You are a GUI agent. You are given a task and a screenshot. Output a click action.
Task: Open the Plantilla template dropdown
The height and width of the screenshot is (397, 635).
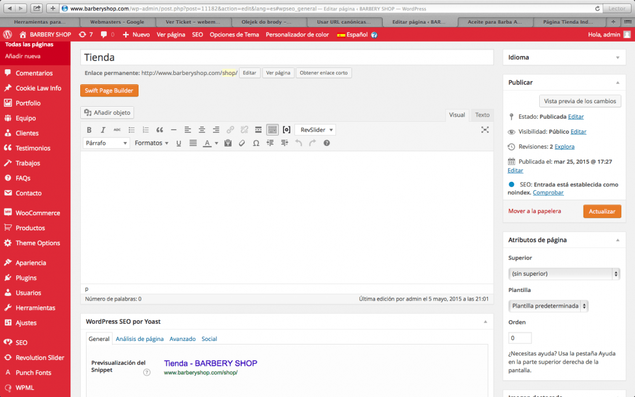(548, 306)
